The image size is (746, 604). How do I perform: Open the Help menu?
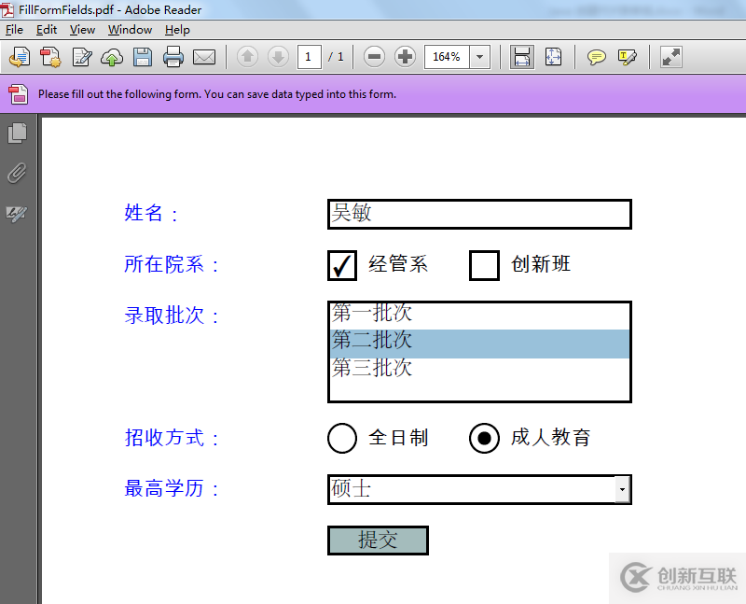tap(177, 30)
